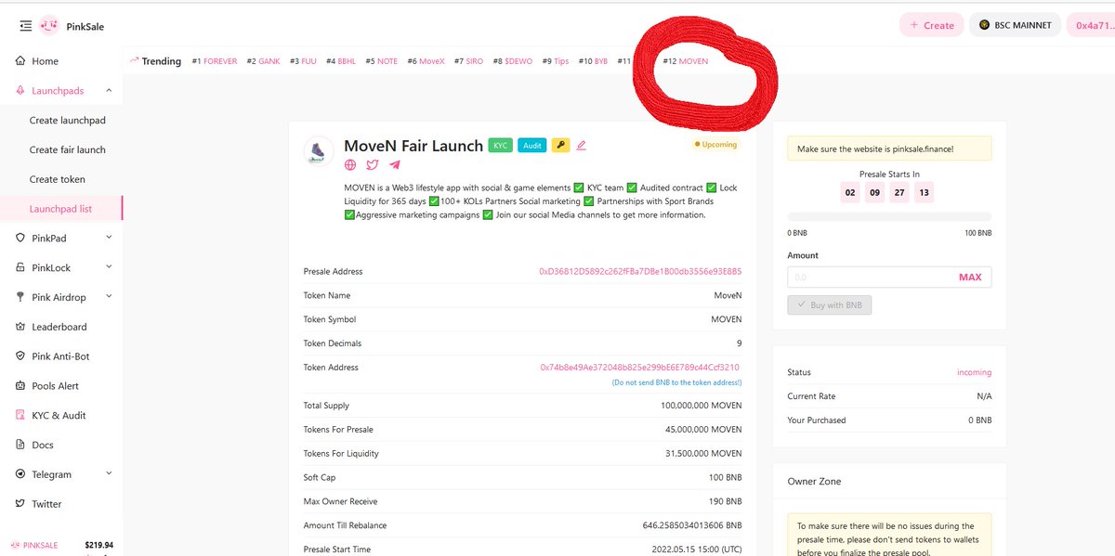Click the Launchpads rocket icon

22,91
